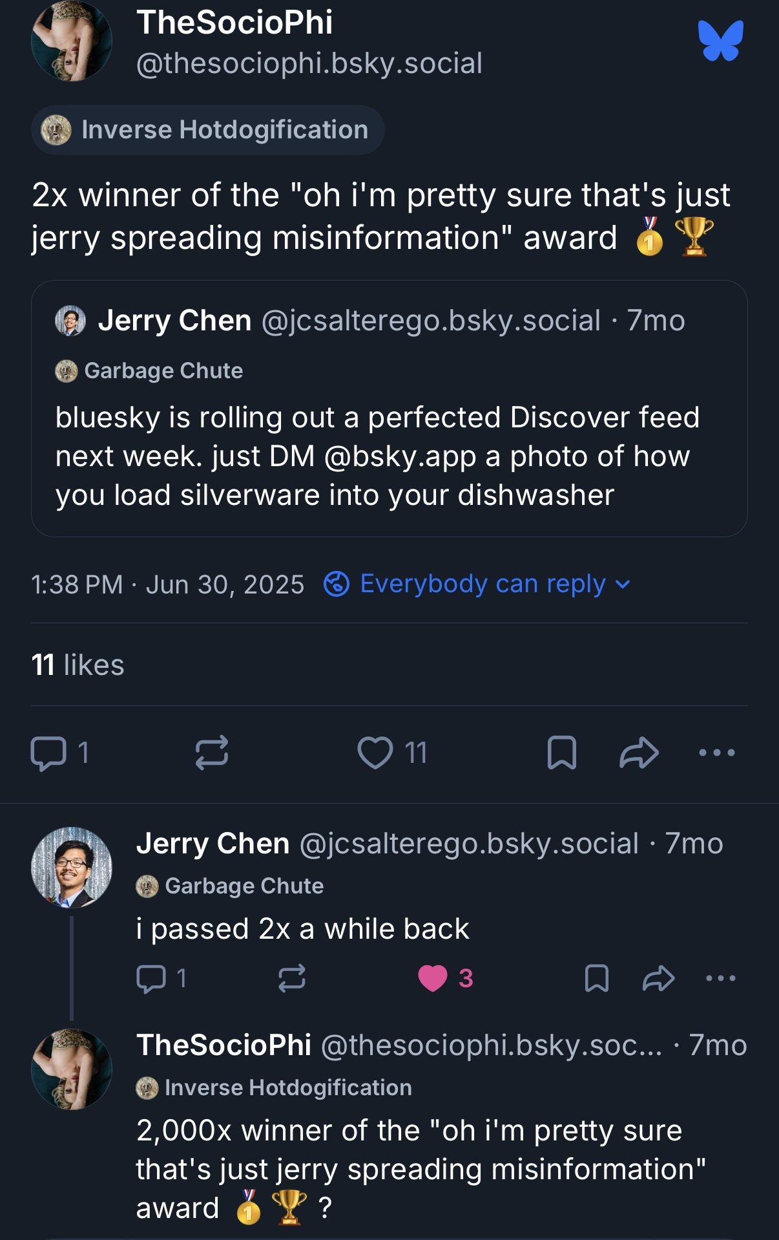Reply to TheSocioPhi's main post
The width and height of the screenshot is (779, 1240).
point(49,753)
